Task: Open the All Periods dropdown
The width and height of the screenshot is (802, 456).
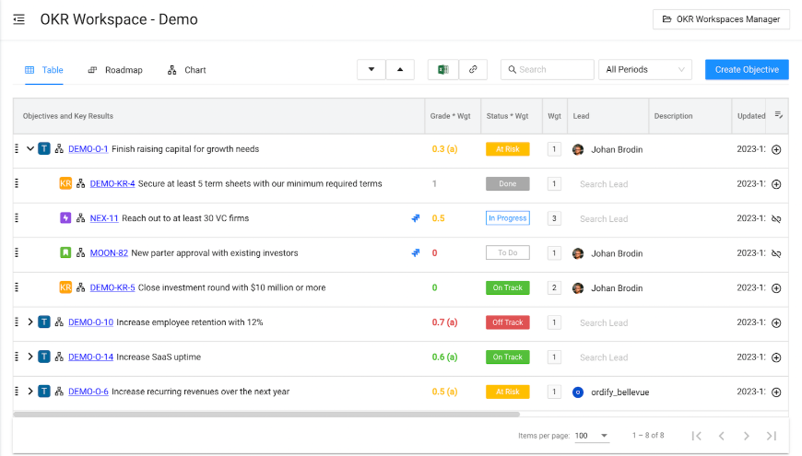Action: click(x=644, y=70)
